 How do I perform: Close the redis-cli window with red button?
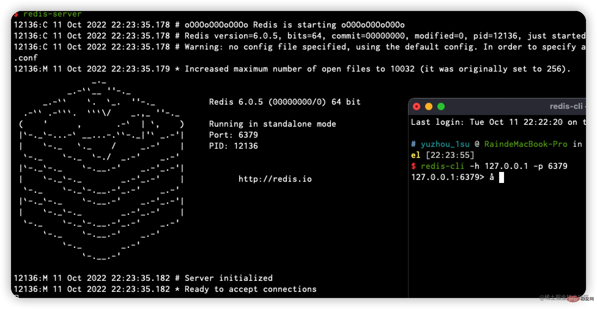tap(417, 106)
